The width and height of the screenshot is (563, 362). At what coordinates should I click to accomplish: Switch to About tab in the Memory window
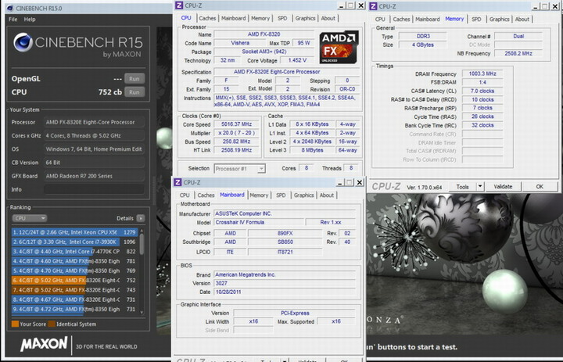pos(522,20)
